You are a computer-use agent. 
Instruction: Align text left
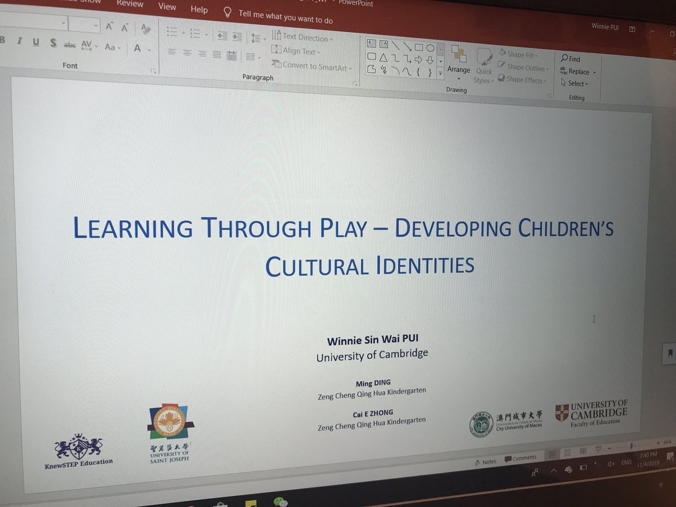click(172, 52)
